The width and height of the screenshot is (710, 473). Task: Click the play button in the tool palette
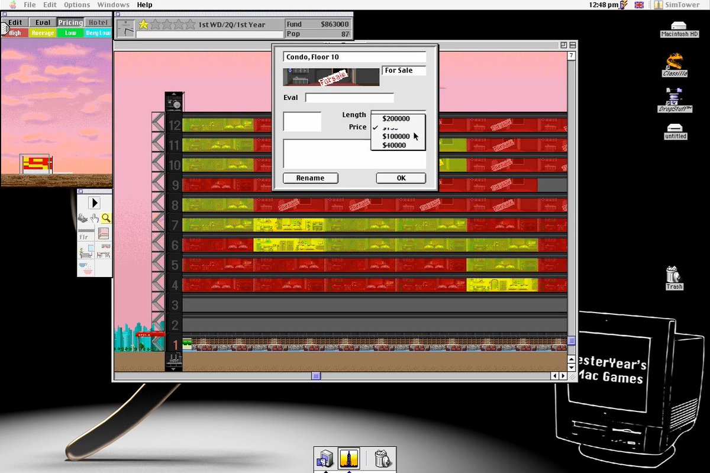tap(95, 202)
